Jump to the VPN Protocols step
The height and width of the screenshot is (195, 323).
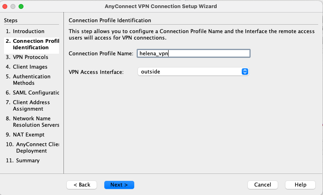pos(30,57)
